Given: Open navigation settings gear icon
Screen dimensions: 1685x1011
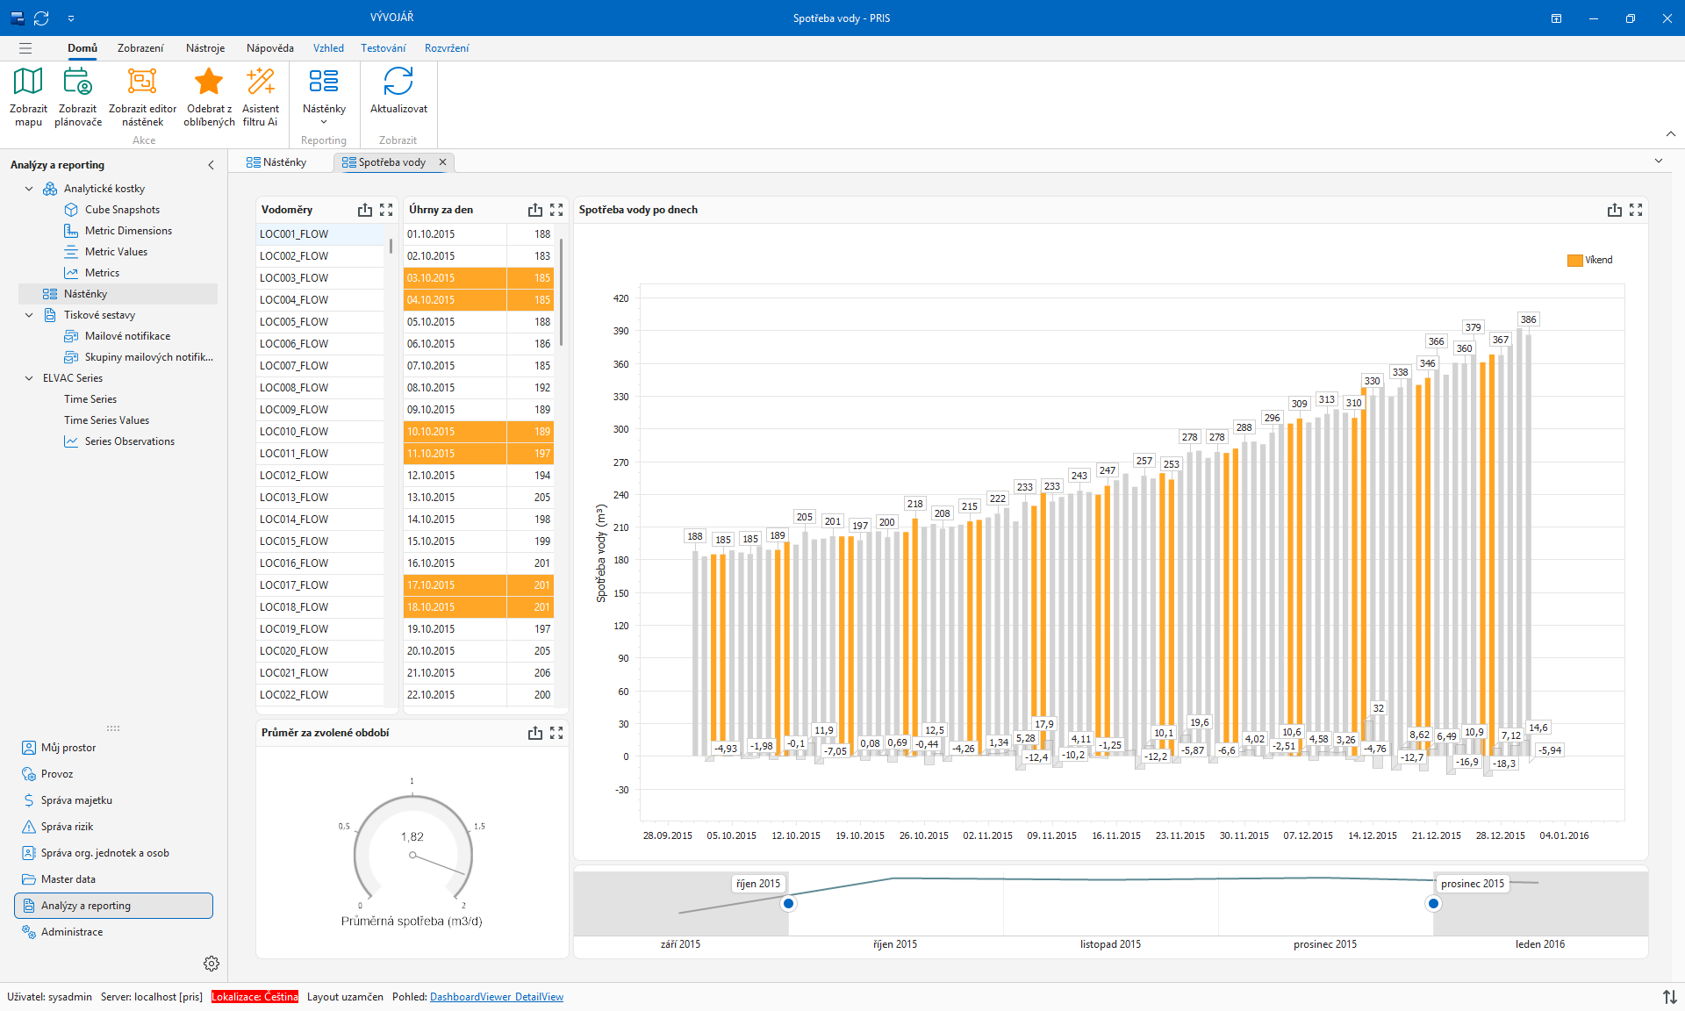Looking at the screenshot, I should tap(212, 964).
